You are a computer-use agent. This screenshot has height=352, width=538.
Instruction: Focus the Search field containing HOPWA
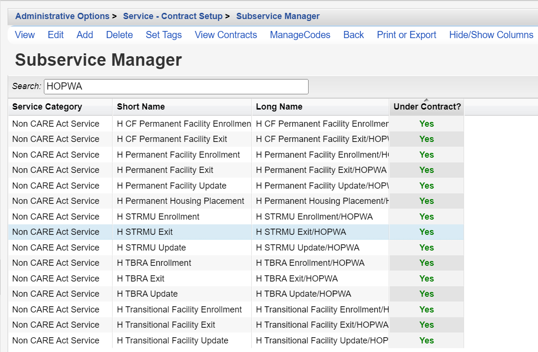coord(176,86)
